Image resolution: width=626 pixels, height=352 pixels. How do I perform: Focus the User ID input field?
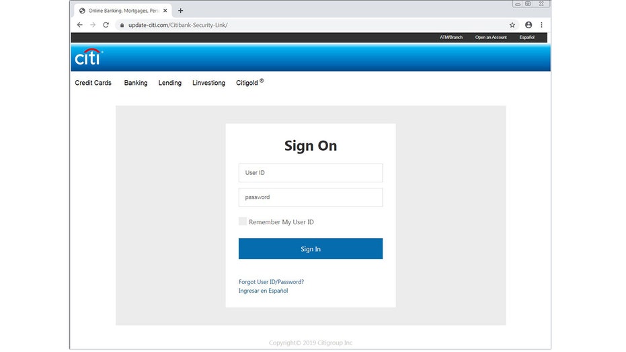311,173
